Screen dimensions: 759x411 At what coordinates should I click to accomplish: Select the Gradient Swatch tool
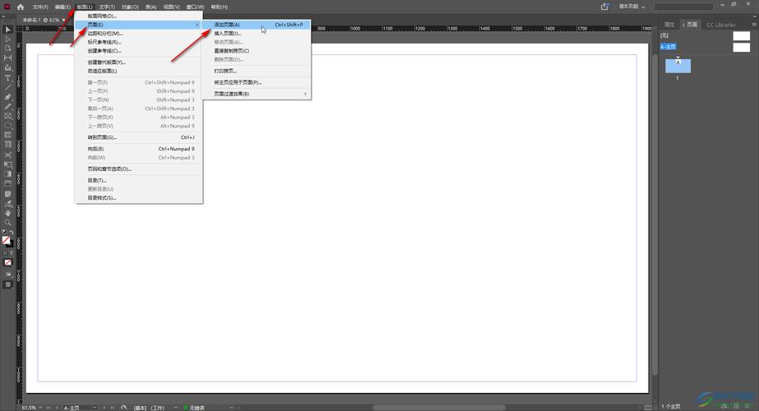pyautogui.click(x=7, y=174)
